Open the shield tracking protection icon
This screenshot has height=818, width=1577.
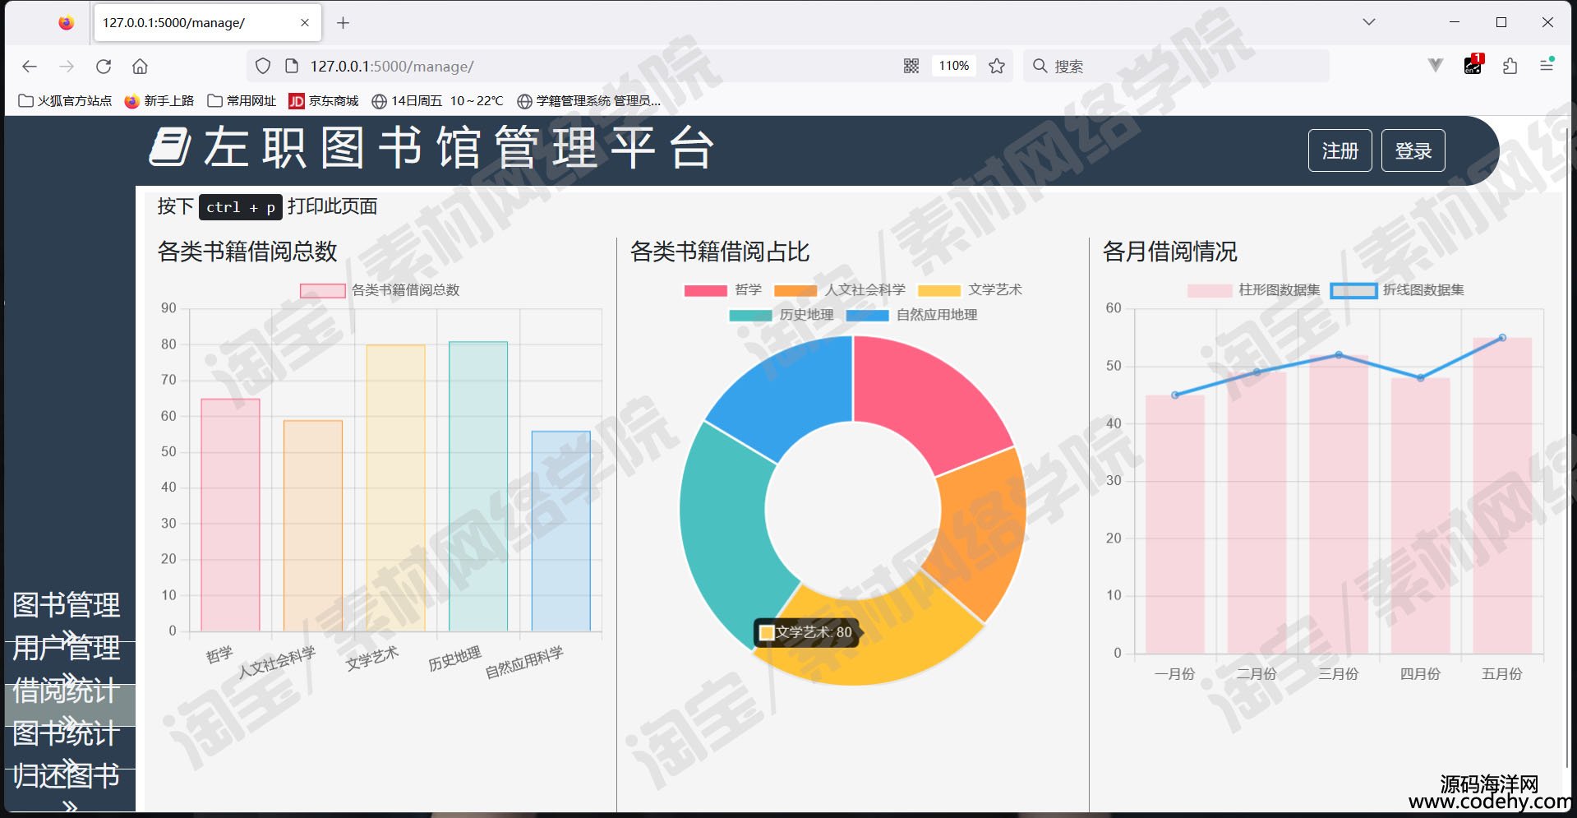263,66
